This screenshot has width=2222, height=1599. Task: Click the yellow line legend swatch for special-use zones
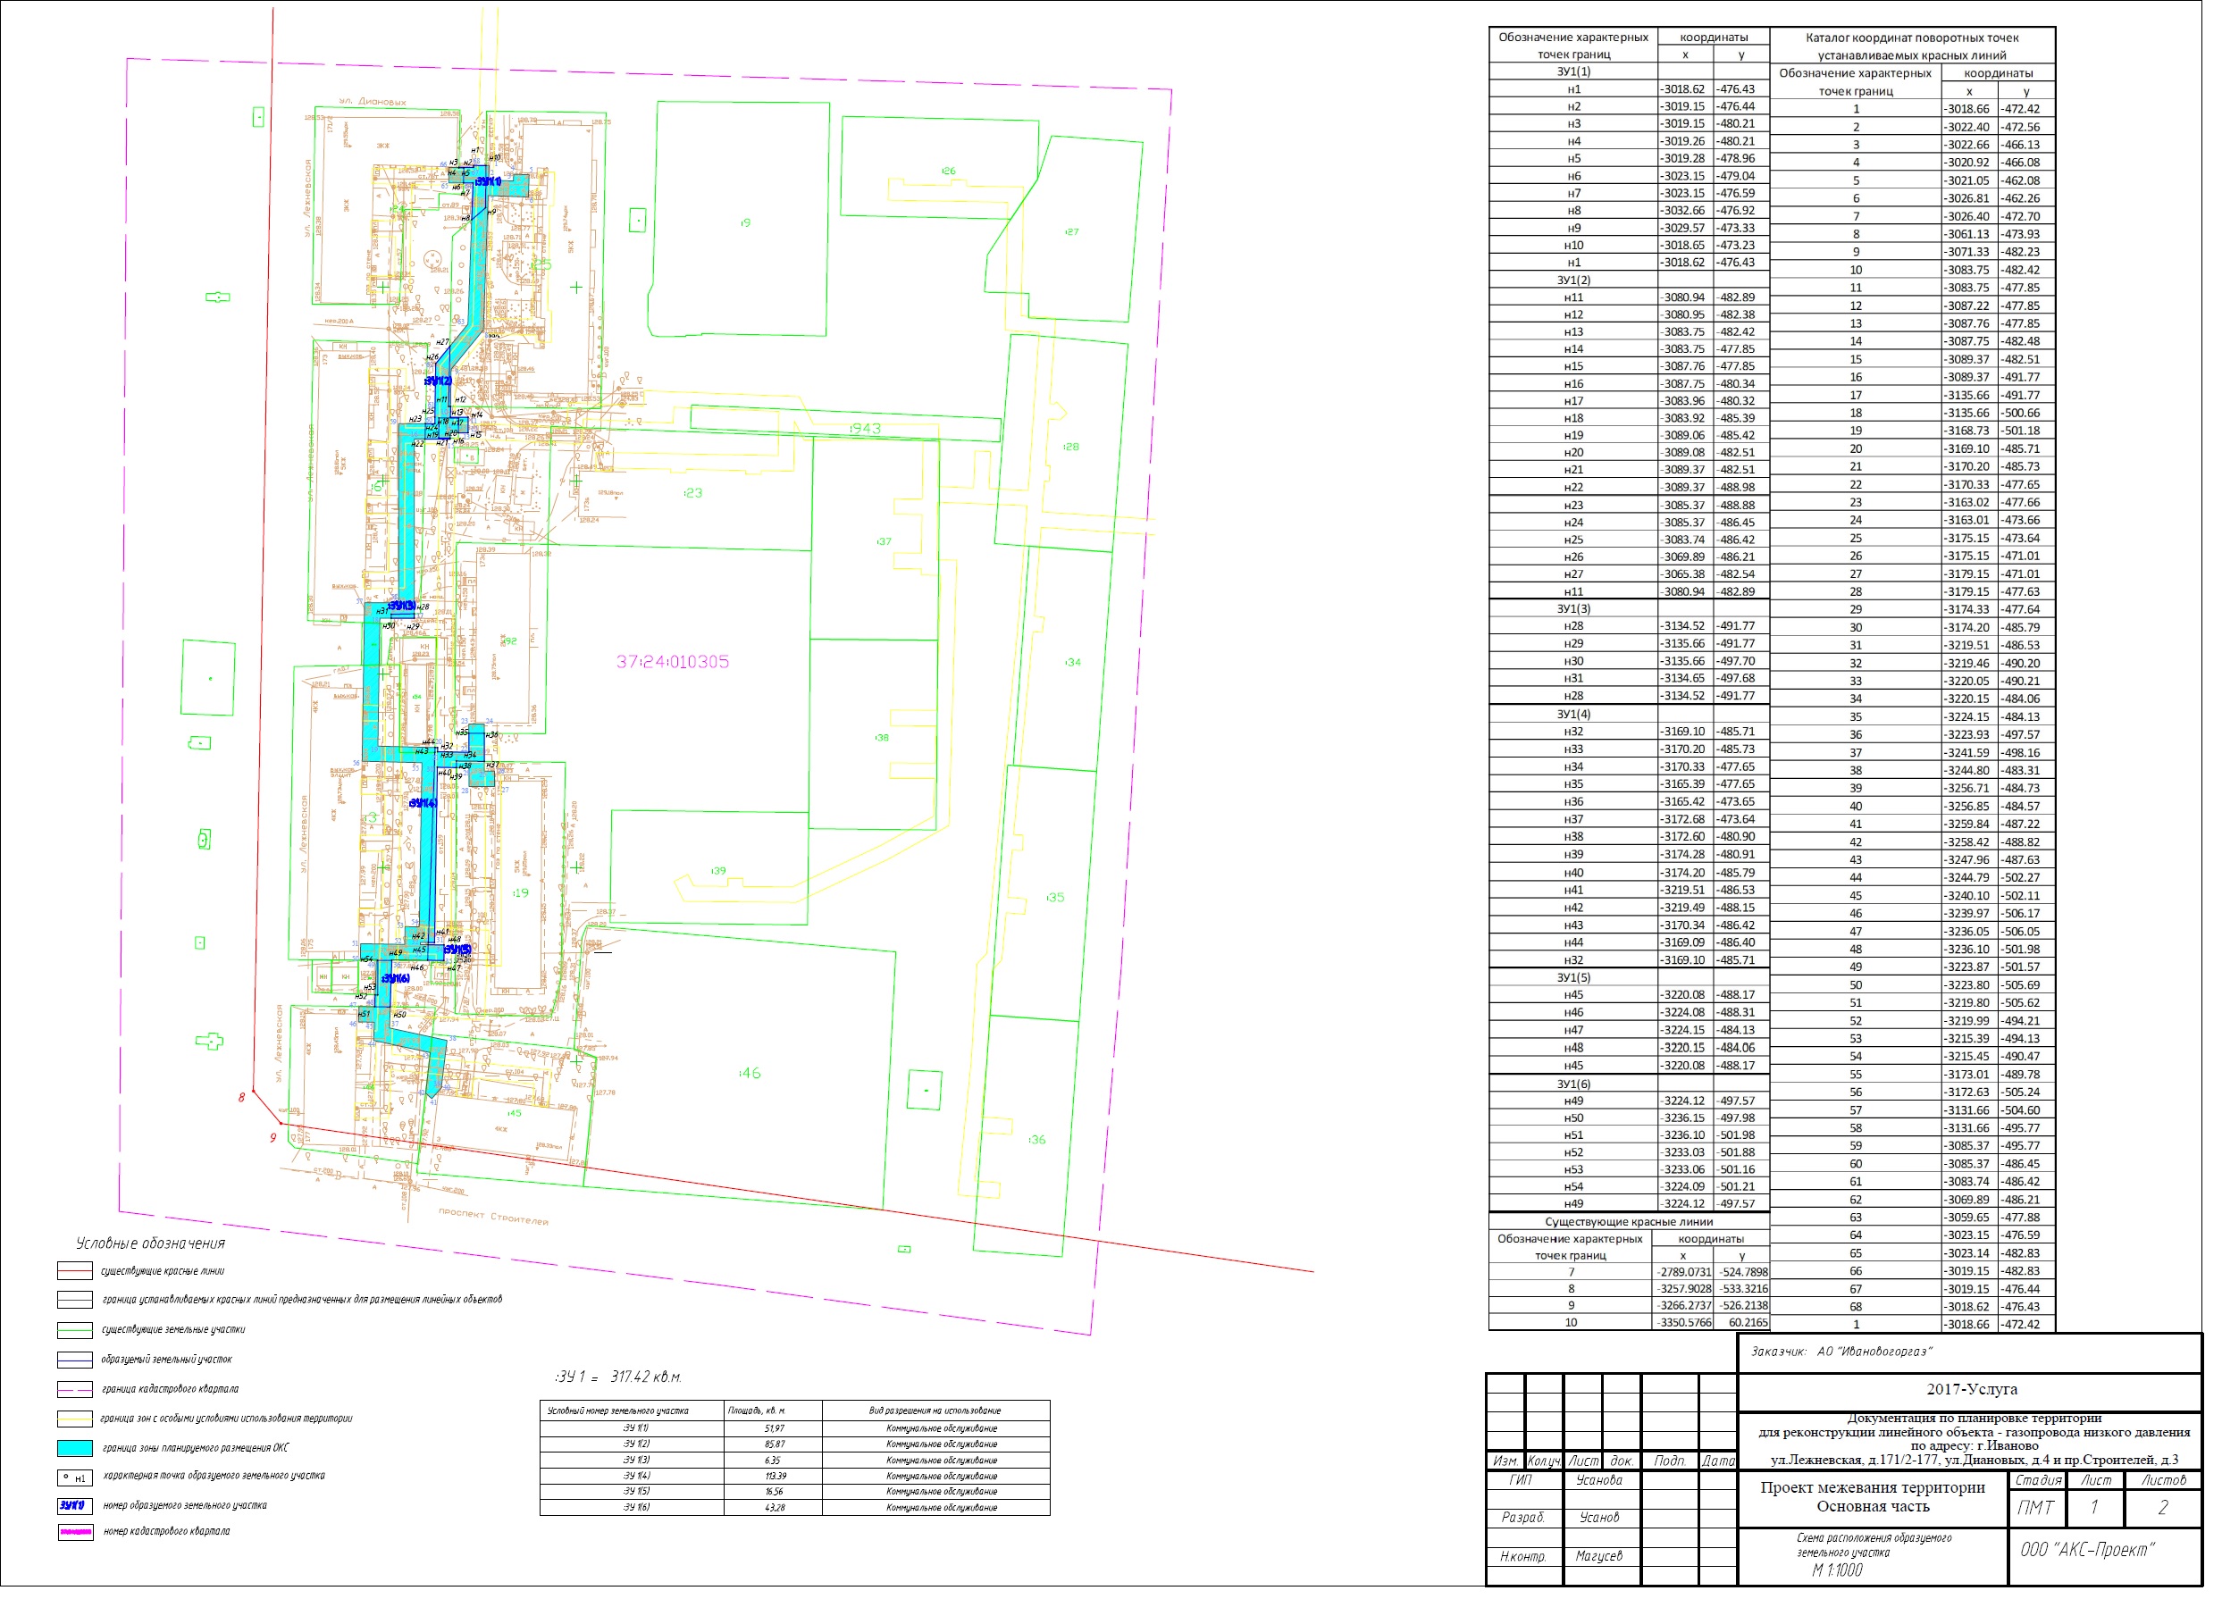pos(74,1419)
